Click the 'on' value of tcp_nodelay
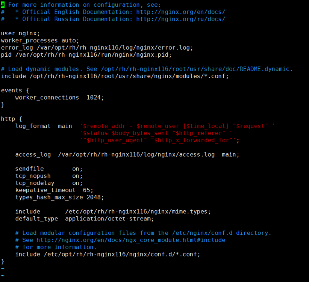Screen dimensions: 309x282 point(77,183)
